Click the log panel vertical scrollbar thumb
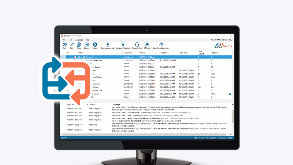The image size is (293, 165). pos(233,116)
